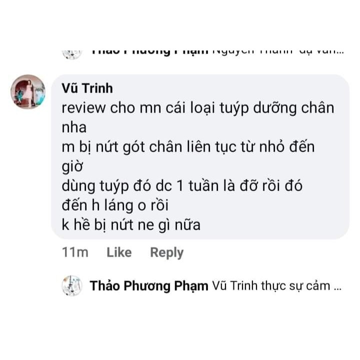Screen dimensions: 360x360
Task: Expand truncated reply ending in 'cảm ...'
Action: pos(337,286)
